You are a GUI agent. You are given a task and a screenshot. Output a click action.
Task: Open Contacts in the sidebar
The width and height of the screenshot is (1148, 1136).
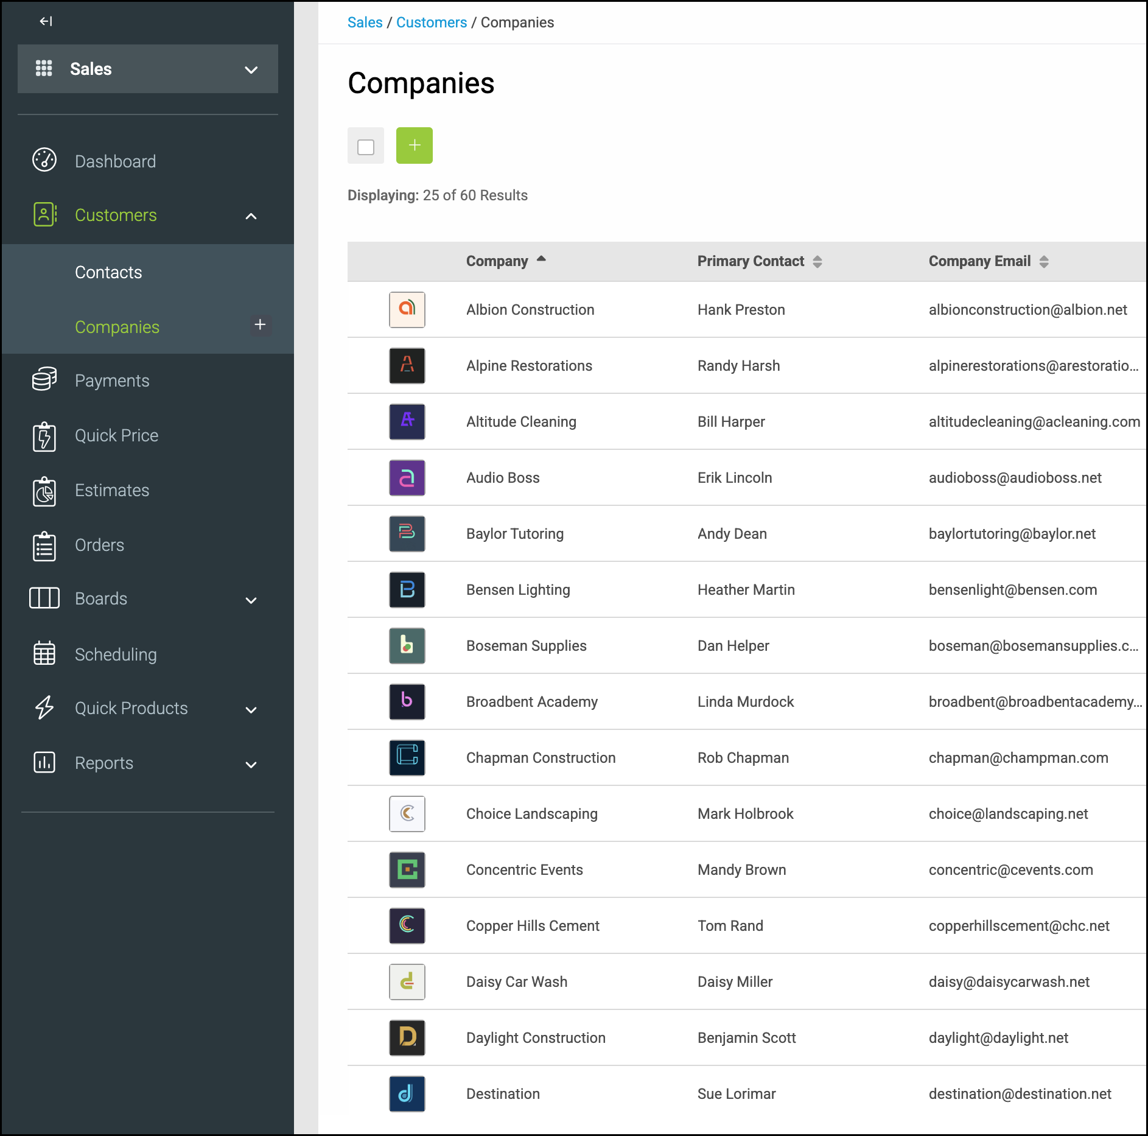[x=108, y=272]
